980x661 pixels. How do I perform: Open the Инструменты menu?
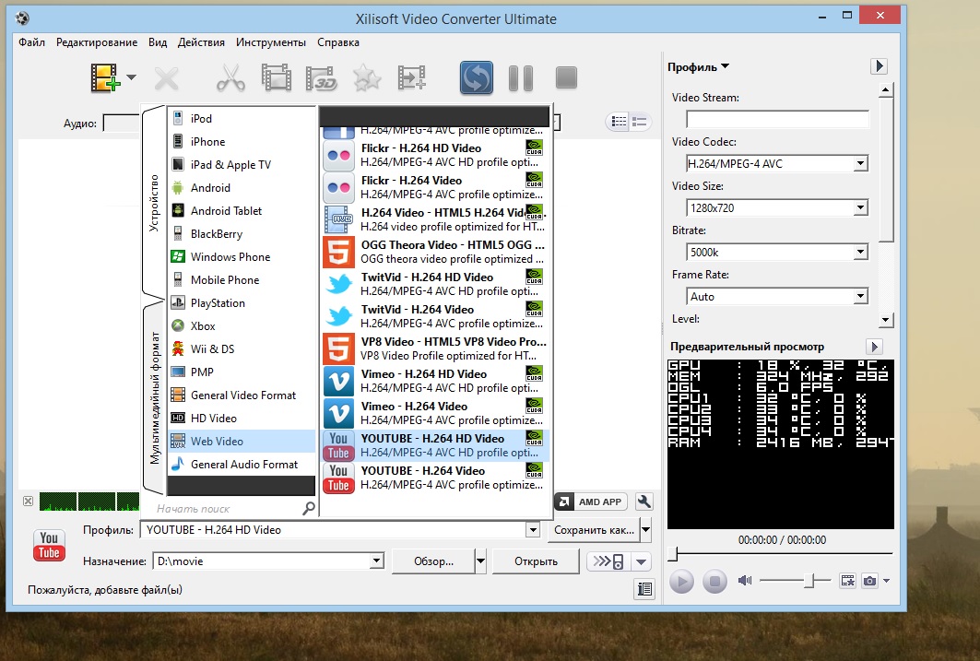(270, 42)
